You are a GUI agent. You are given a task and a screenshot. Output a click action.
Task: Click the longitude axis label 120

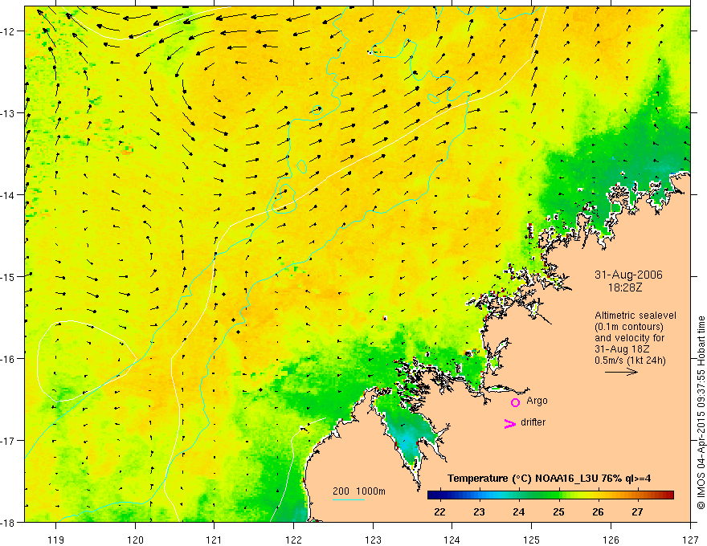pos(135,540)
